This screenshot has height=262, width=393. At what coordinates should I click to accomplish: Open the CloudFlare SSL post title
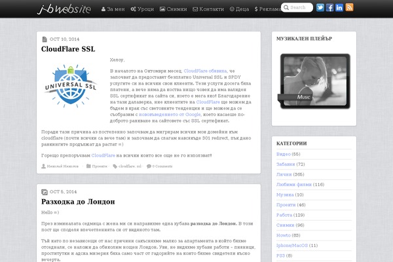click(x=68, y=49)
